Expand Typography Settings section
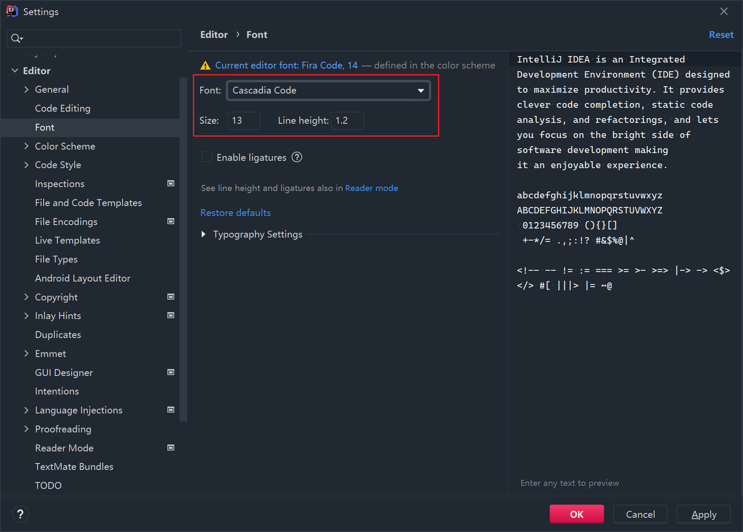This screenshot has width=743, height=532. point(203,235)
